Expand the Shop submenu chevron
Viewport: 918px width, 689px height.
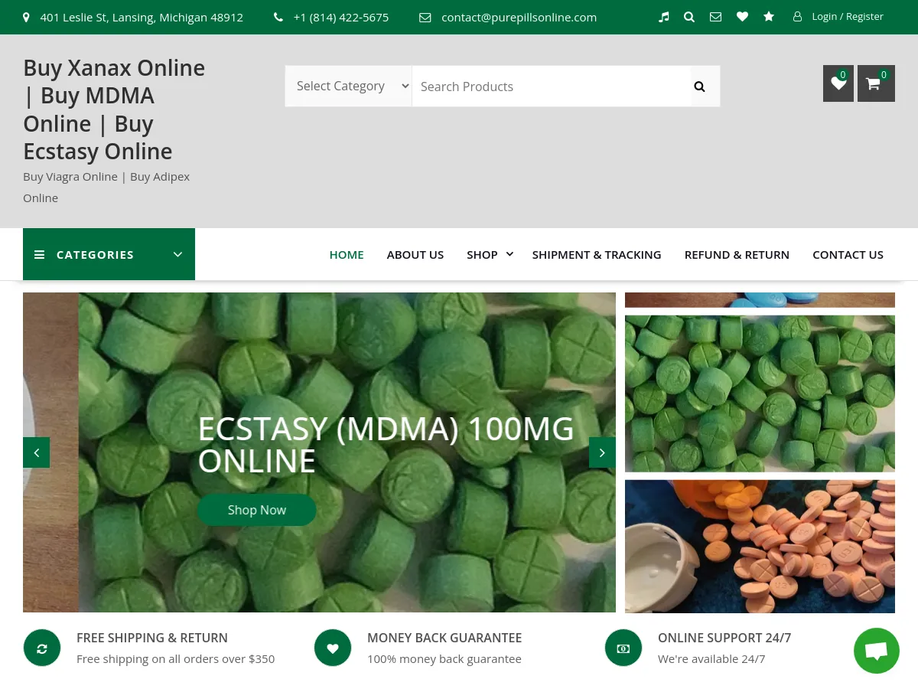509,254
